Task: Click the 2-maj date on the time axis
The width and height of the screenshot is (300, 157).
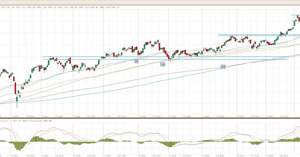Action: point(45,116)
